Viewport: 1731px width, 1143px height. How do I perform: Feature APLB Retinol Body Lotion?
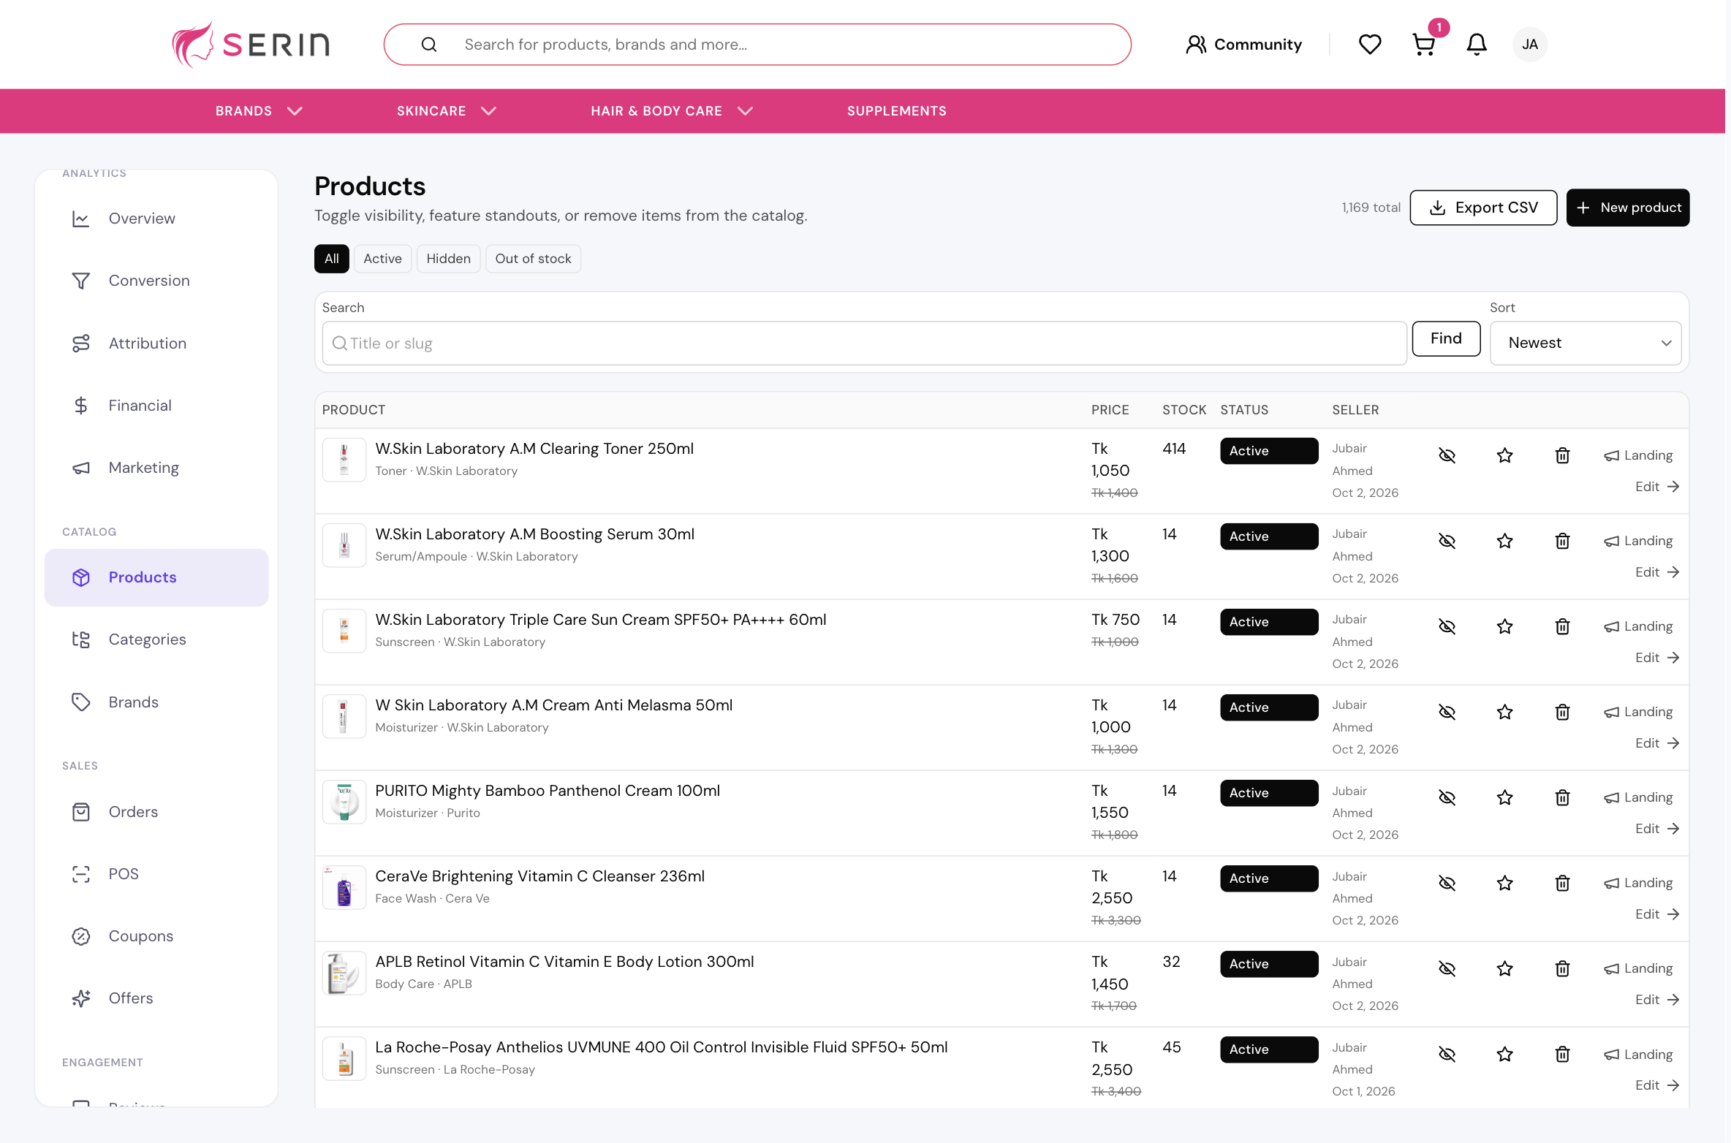pos(1504,968)
